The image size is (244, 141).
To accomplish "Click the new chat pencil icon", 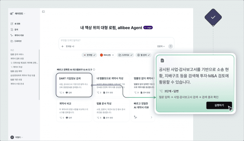I will click(x=12, y=24).
